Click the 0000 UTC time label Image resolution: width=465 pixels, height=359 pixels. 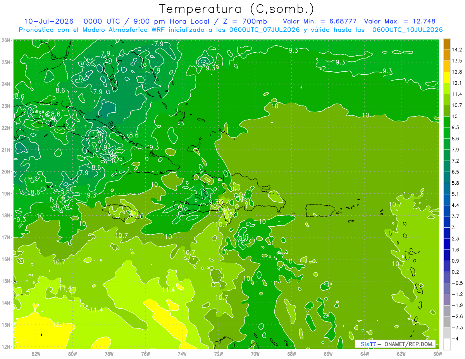tap(102, 21)
